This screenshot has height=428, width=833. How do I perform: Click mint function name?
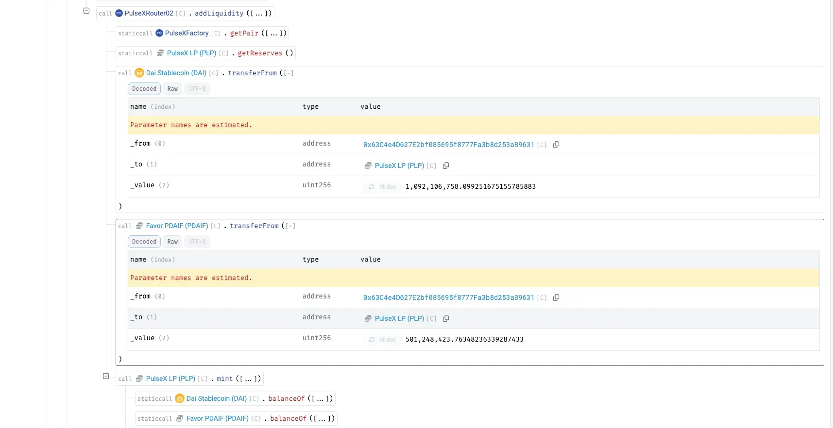tap(224, 379)
